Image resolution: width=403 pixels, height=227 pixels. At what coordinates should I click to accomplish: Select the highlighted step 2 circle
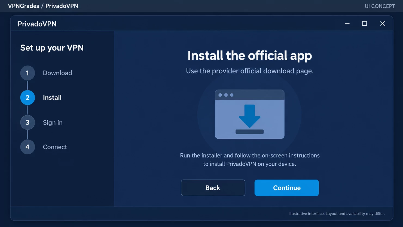tap(28, 97)
